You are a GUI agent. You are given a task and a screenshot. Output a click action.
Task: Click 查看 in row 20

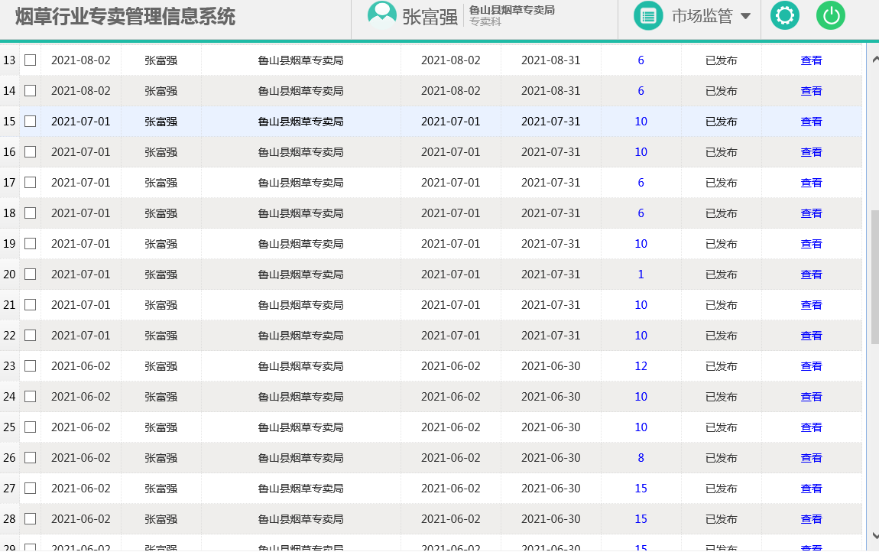pos(811,275)
